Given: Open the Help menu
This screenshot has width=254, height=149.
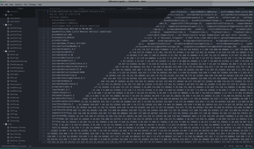Looking at the screenshot, I should (40, 4).
